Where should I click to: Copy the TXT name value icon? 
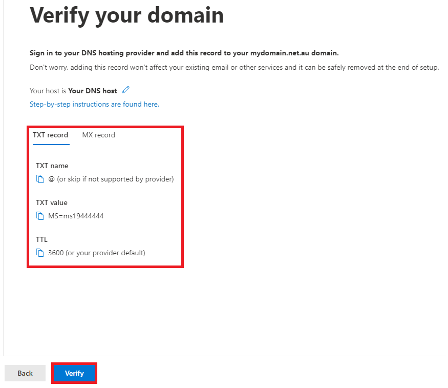(x=40, y=179)
